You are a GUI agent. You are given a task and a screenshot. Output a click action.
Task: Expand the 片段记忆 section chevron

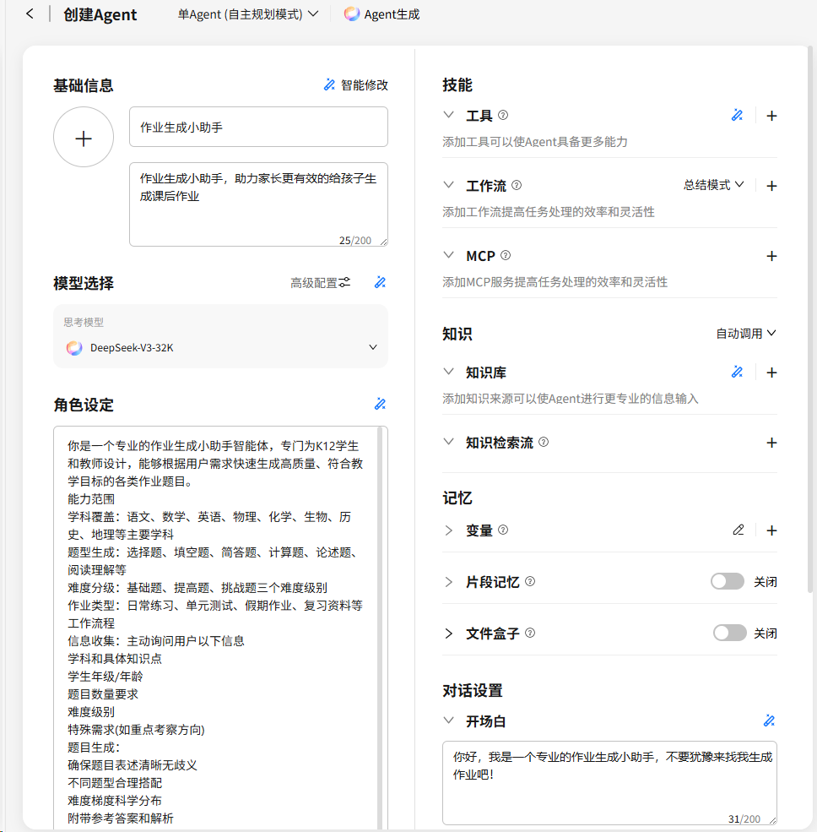click(448, 581)
